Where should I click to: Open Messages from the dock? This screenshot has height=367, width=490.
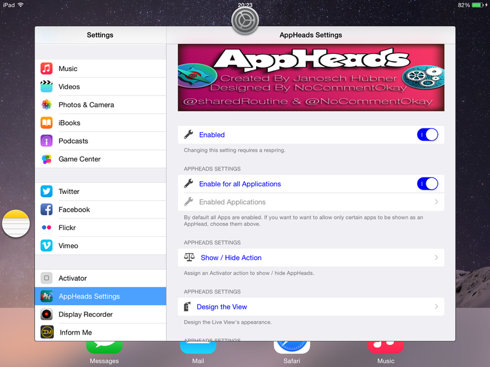[104, 353]
